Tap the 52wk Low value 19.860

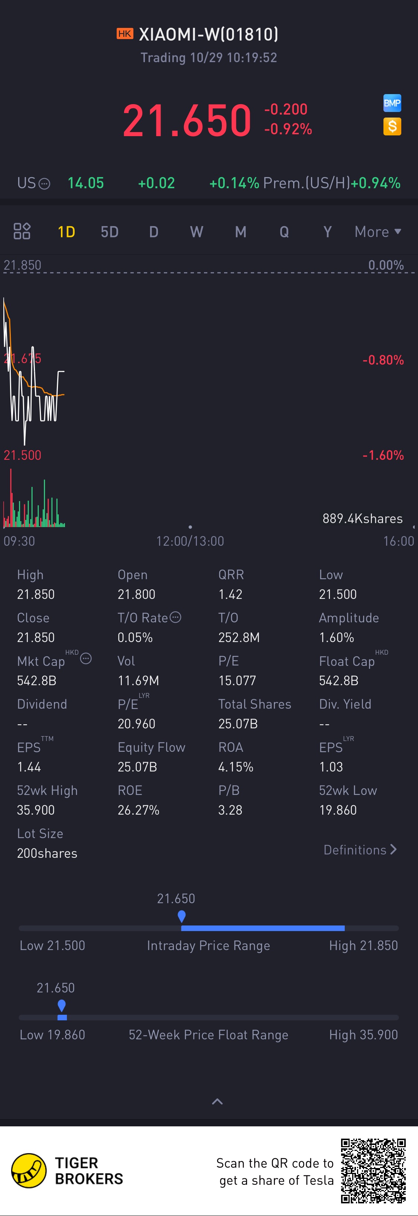[338, 810]
